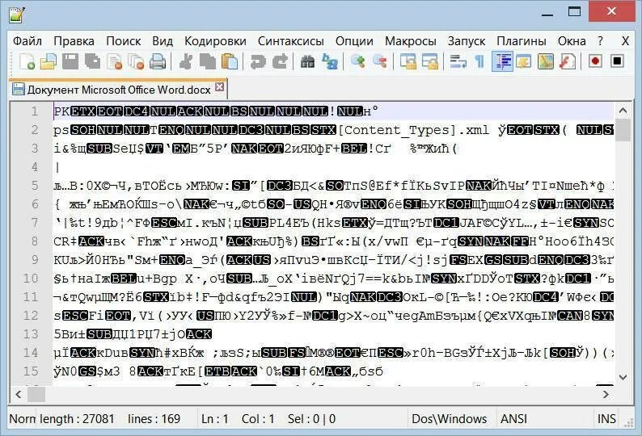Click the Redo arrow icon
The height and width of the screenshot is (436, 642).
280,61
